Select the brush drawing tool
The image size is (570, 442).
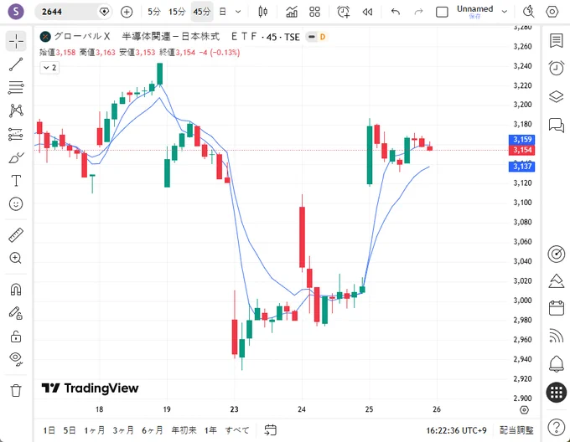(16, 157)
